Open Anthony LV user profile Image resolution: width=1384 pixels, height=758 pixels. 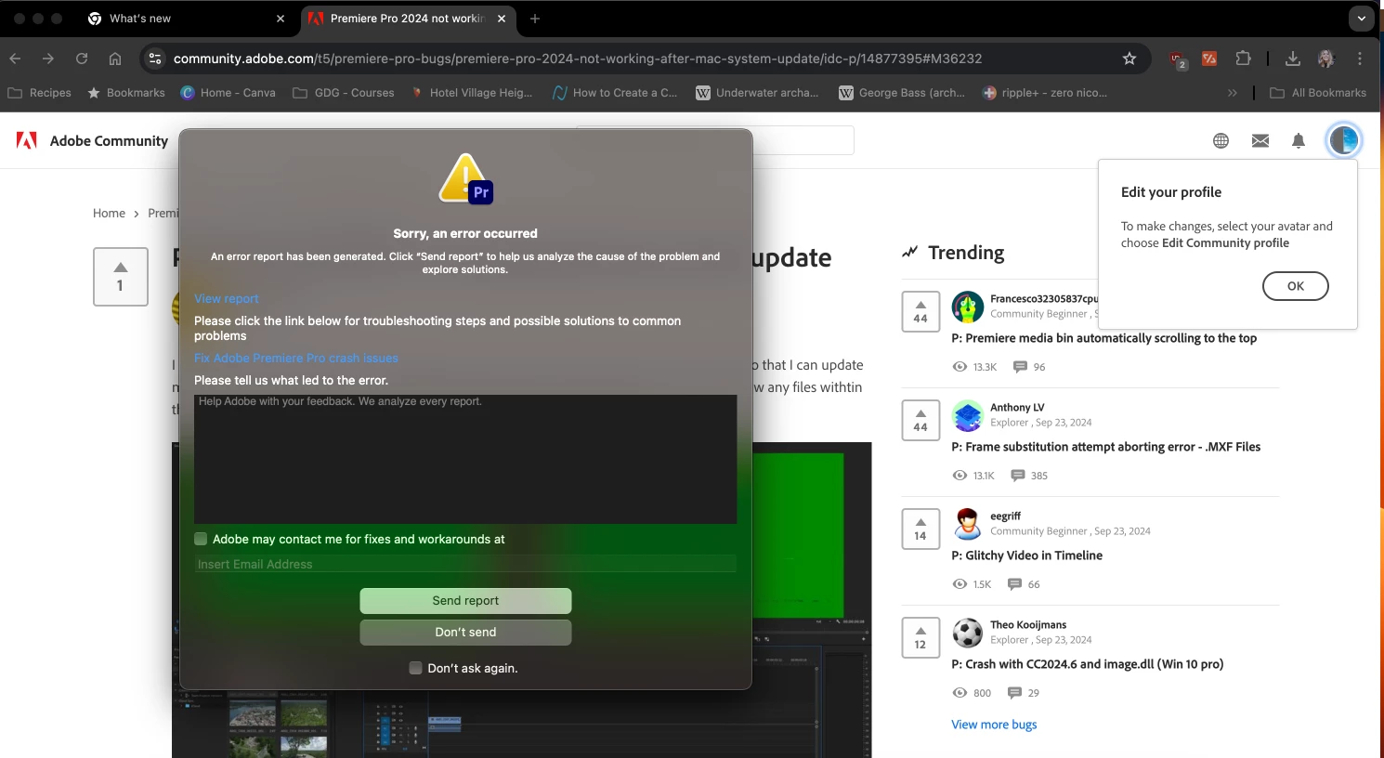1017,408
